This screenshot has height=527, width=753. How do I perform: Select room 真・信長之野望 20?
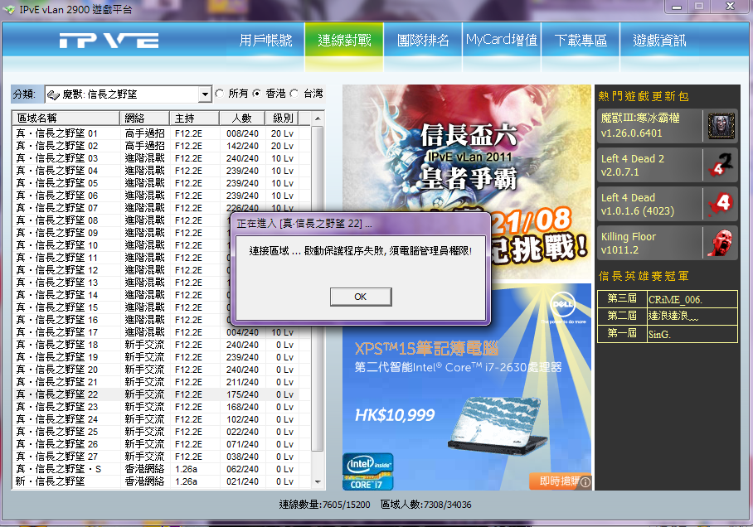156,370
